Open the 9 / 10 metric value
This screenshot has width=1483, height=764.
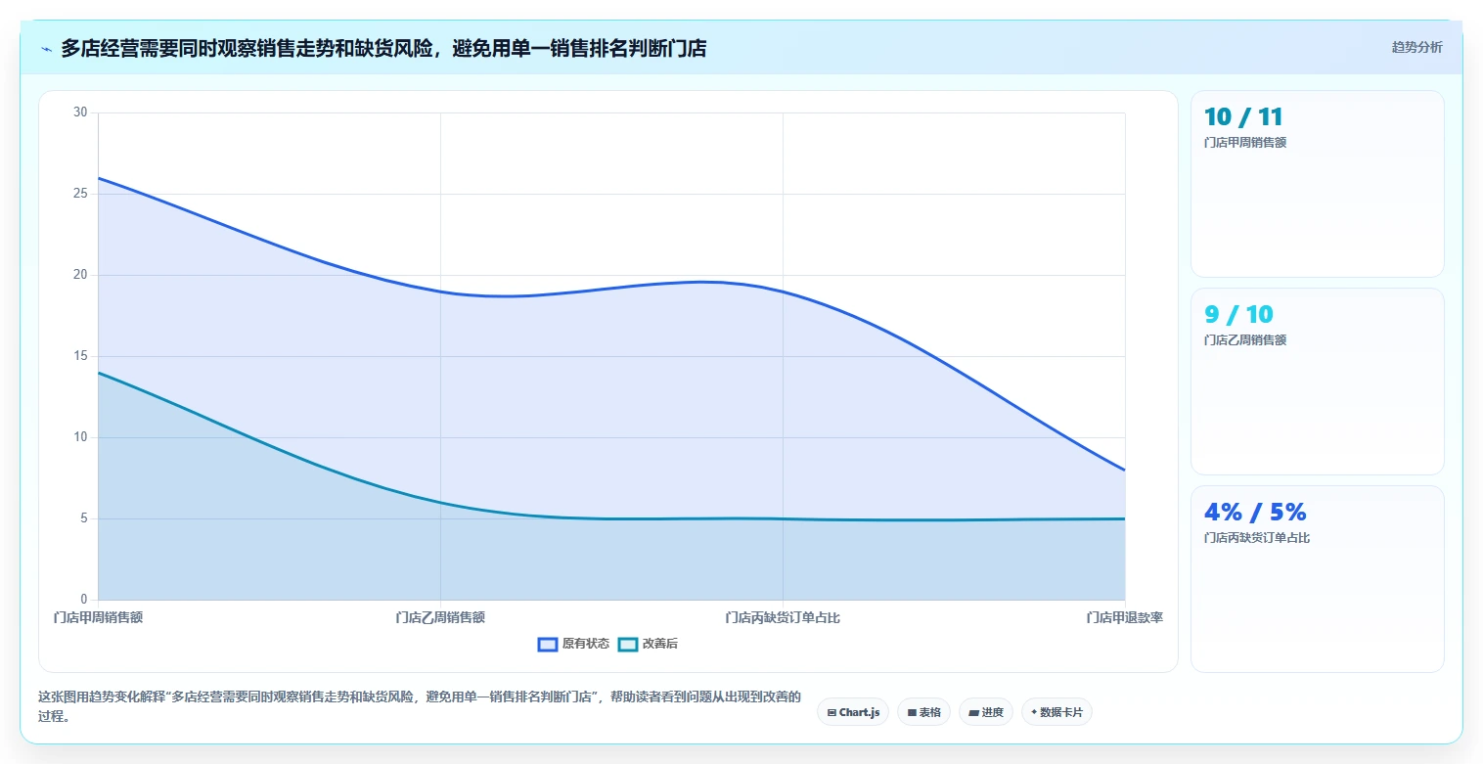(x=1238, y=315)
